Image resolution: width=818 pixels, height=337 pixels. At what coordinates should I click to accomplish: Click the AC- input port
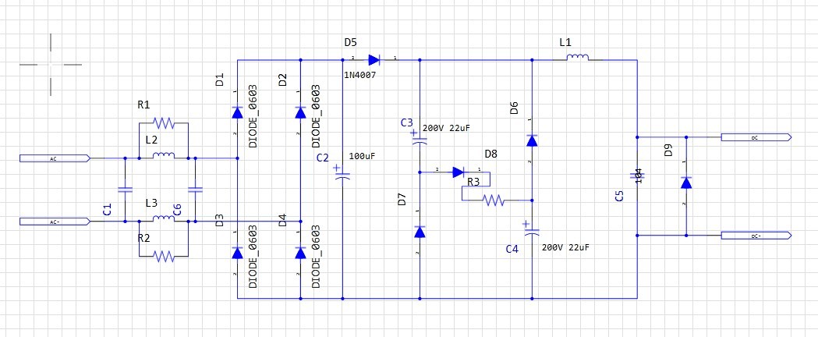pyautogui.click(x=55, y=222)
